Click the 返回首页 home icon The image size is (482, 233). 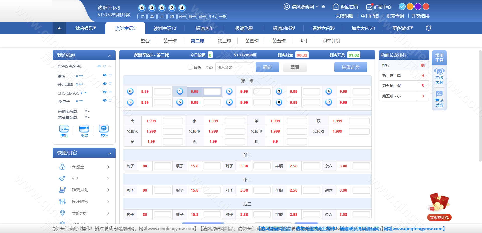[336, 7]
